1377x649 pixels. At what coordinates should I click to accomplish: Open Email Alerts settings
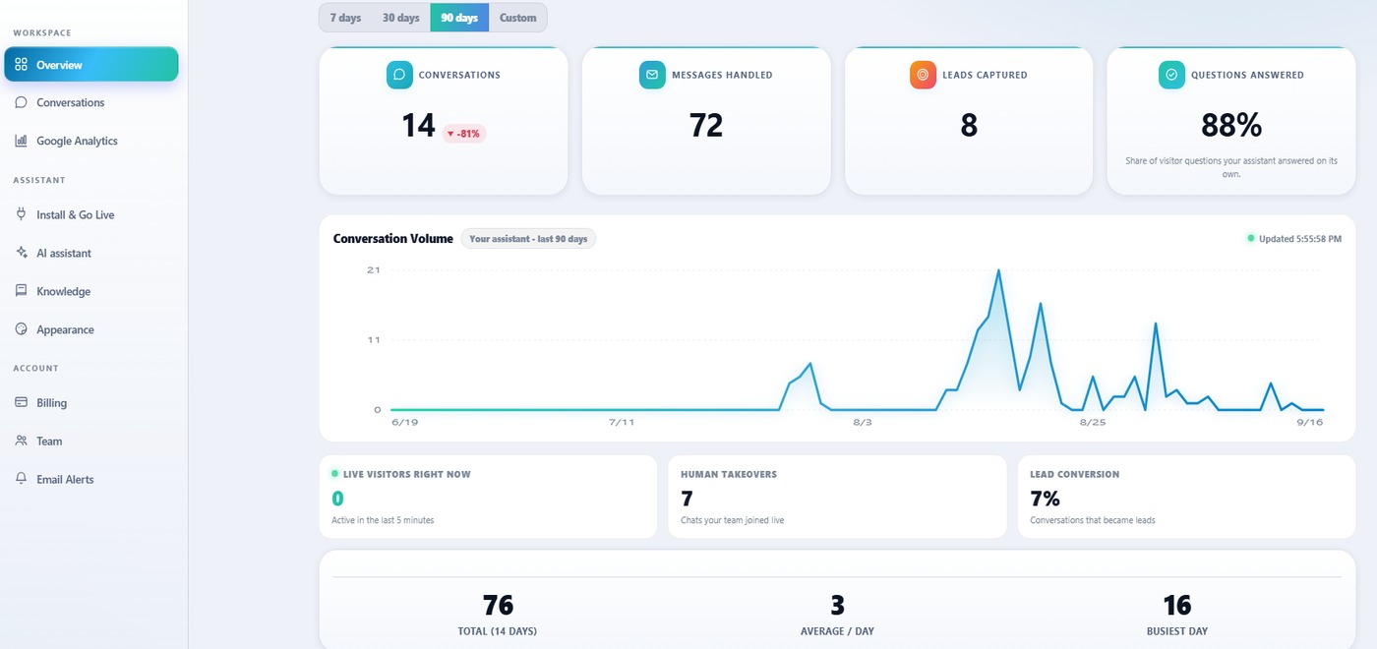click(x=91, y=479)
